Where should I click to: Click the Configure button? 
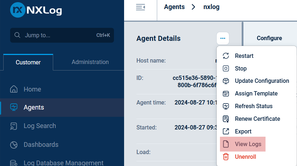pos(269,38)
